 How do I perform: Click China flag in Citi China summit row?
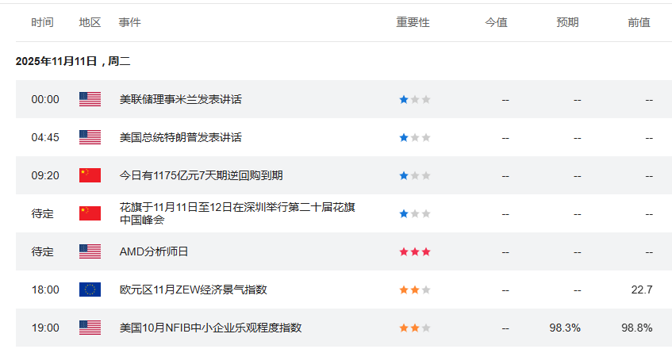[x=90, y=213]
